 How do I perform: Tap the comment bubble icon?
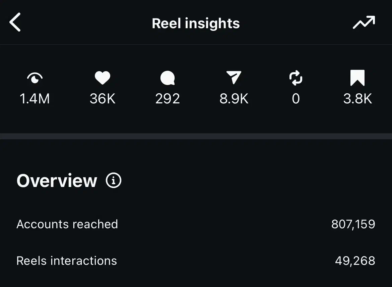point(168,79)
